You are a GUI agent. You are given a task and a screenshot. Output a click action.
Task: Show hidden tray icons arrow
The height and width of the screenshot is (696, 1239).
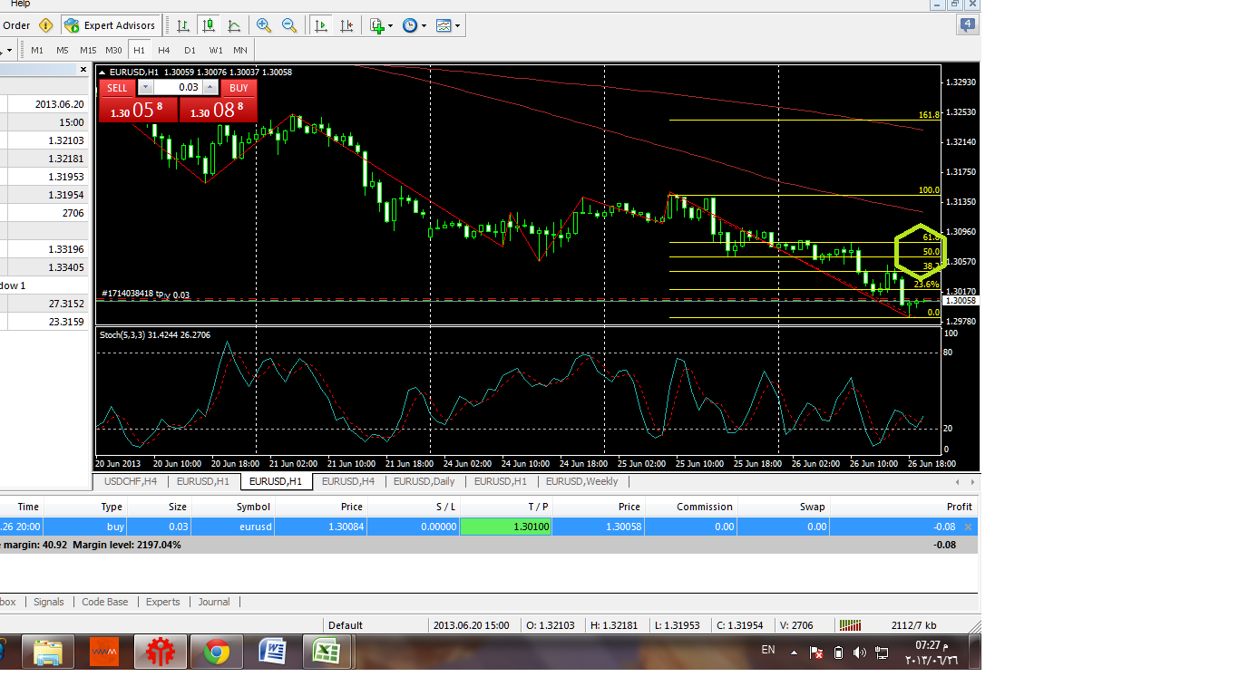795,652
